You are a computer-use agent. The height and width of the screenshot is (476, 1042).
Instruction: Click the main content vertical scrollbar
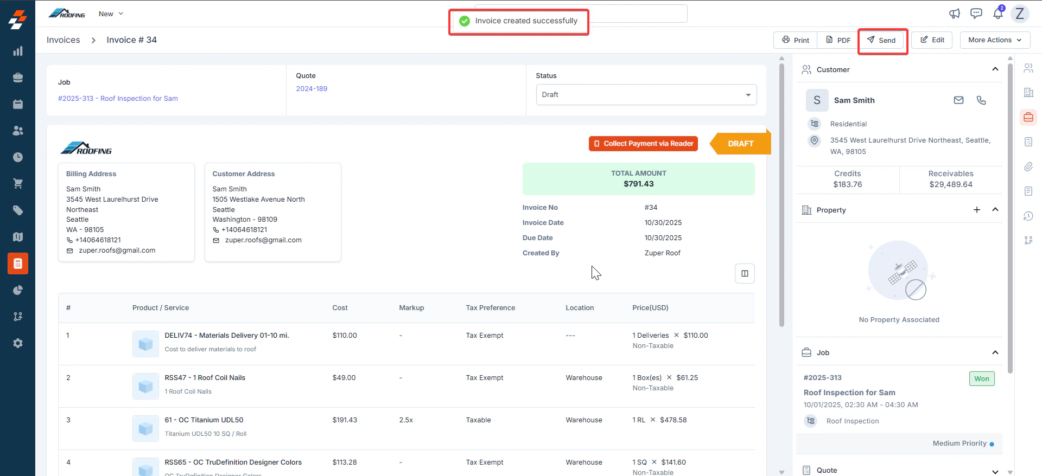coord(781,195)
